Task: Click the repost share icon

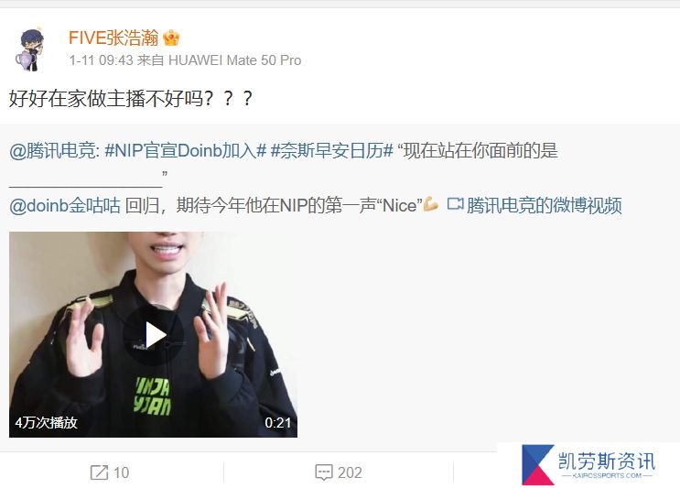Action: (100, 472)
